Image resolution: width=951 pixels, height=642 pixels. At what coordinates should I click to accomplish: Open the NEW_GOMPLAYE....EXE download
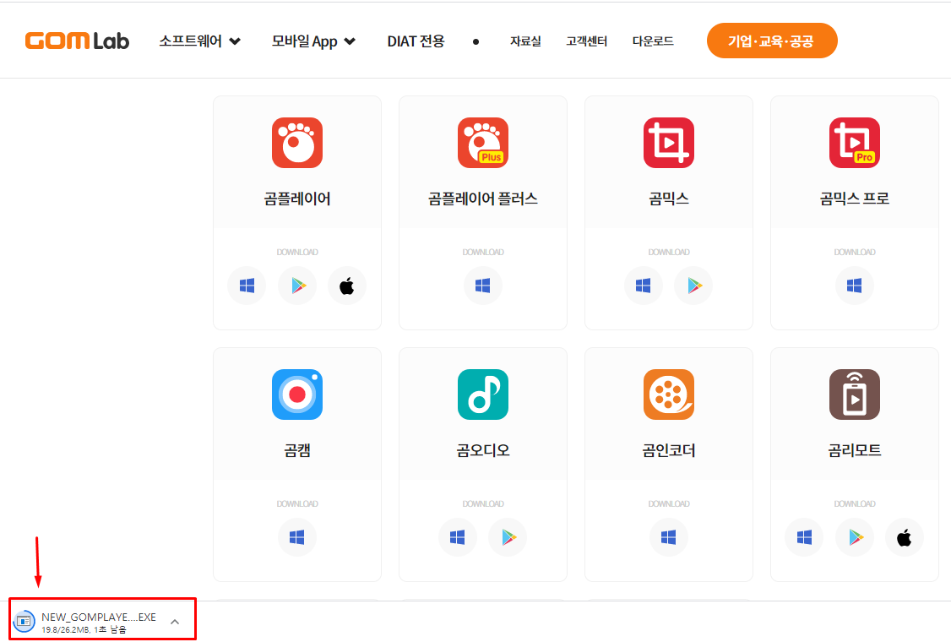(x=99, y=618)
